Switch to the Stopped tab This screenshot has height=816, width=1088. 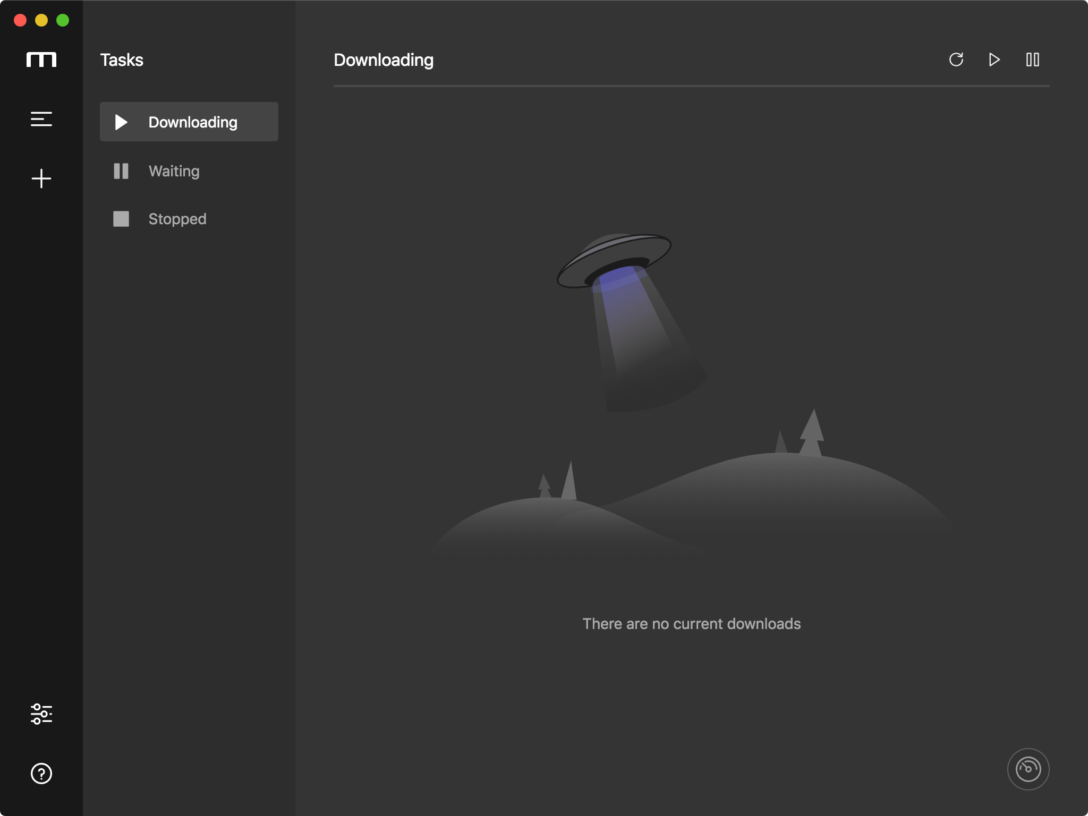[x=177, y=219]
